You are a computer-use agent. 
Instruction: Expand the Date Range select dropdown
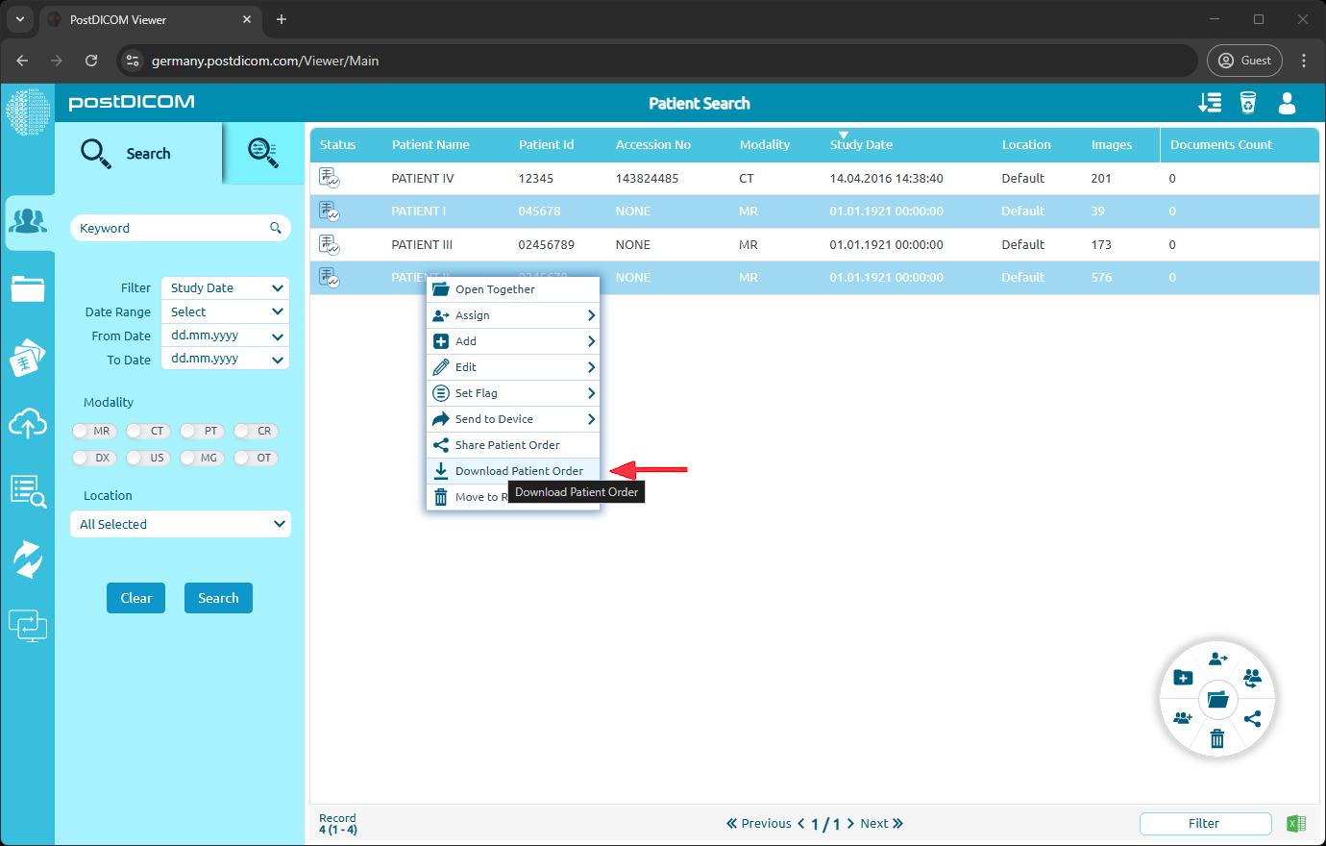tap(226, 311)
